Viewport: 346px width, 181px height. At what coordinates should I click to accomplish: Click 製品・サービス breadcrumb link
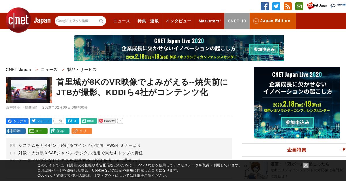[x=82, y=70]
